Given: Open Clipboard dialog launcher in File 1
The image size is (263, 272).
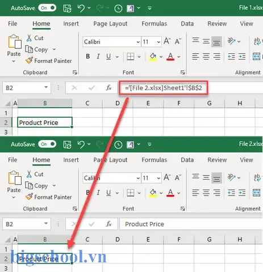Looking at the screenshot, I should [x=75, y=73].
